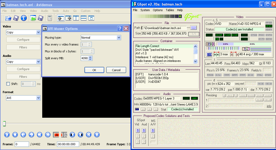Viewport: 276px width, 150px height.
Task: Open video file icon in Avidemux toolbar
Action: [x=8, y=18]
